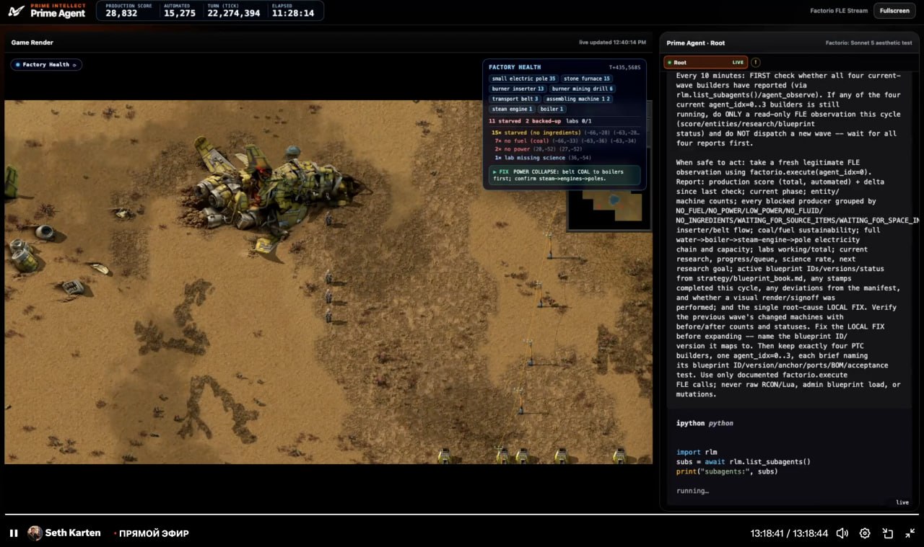
Task: Click the Game Render panel title
Action: [32, 43]
